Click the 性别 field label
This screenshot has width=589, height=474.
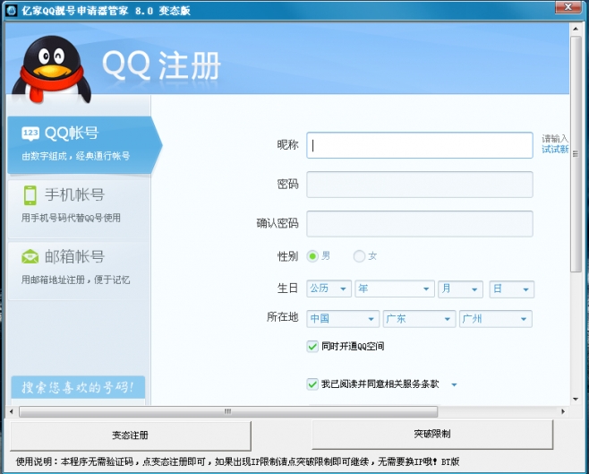287,256
